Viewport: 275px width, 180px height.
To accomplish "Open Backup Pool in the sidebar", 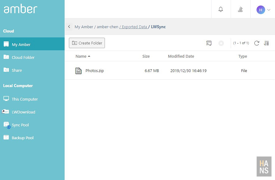I will click(x=32, y=138).
